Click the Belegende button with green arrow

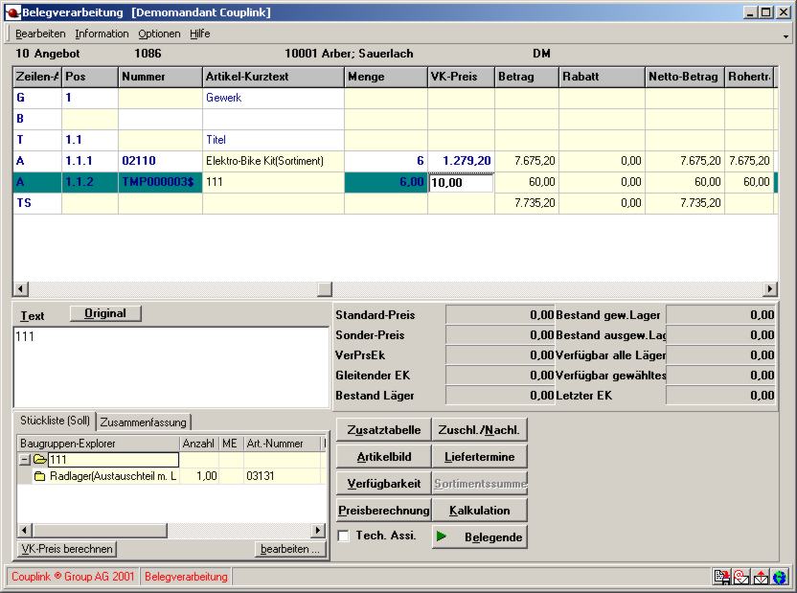click(x=479, y=537)
